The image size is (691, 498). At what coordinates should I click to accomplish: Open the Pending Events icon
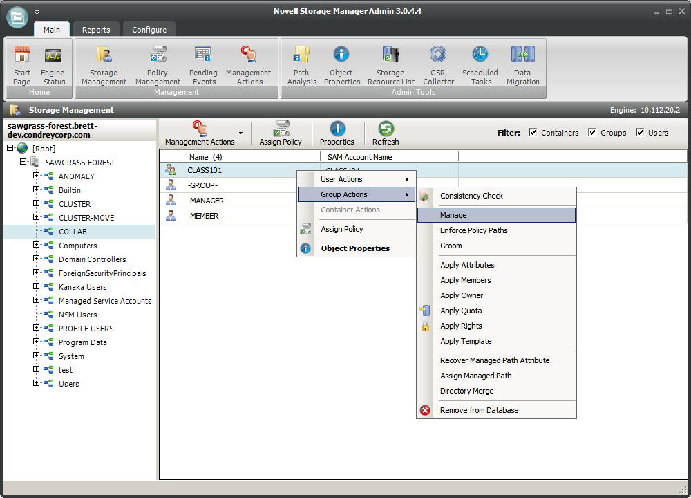point(203,66)
